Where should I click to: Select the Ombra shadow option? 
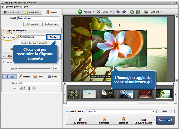pos(35,76)
